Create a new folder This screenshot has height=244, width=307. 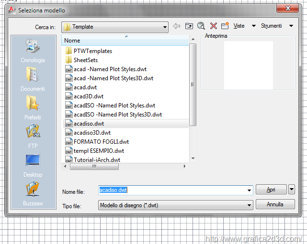click(225, 26)
